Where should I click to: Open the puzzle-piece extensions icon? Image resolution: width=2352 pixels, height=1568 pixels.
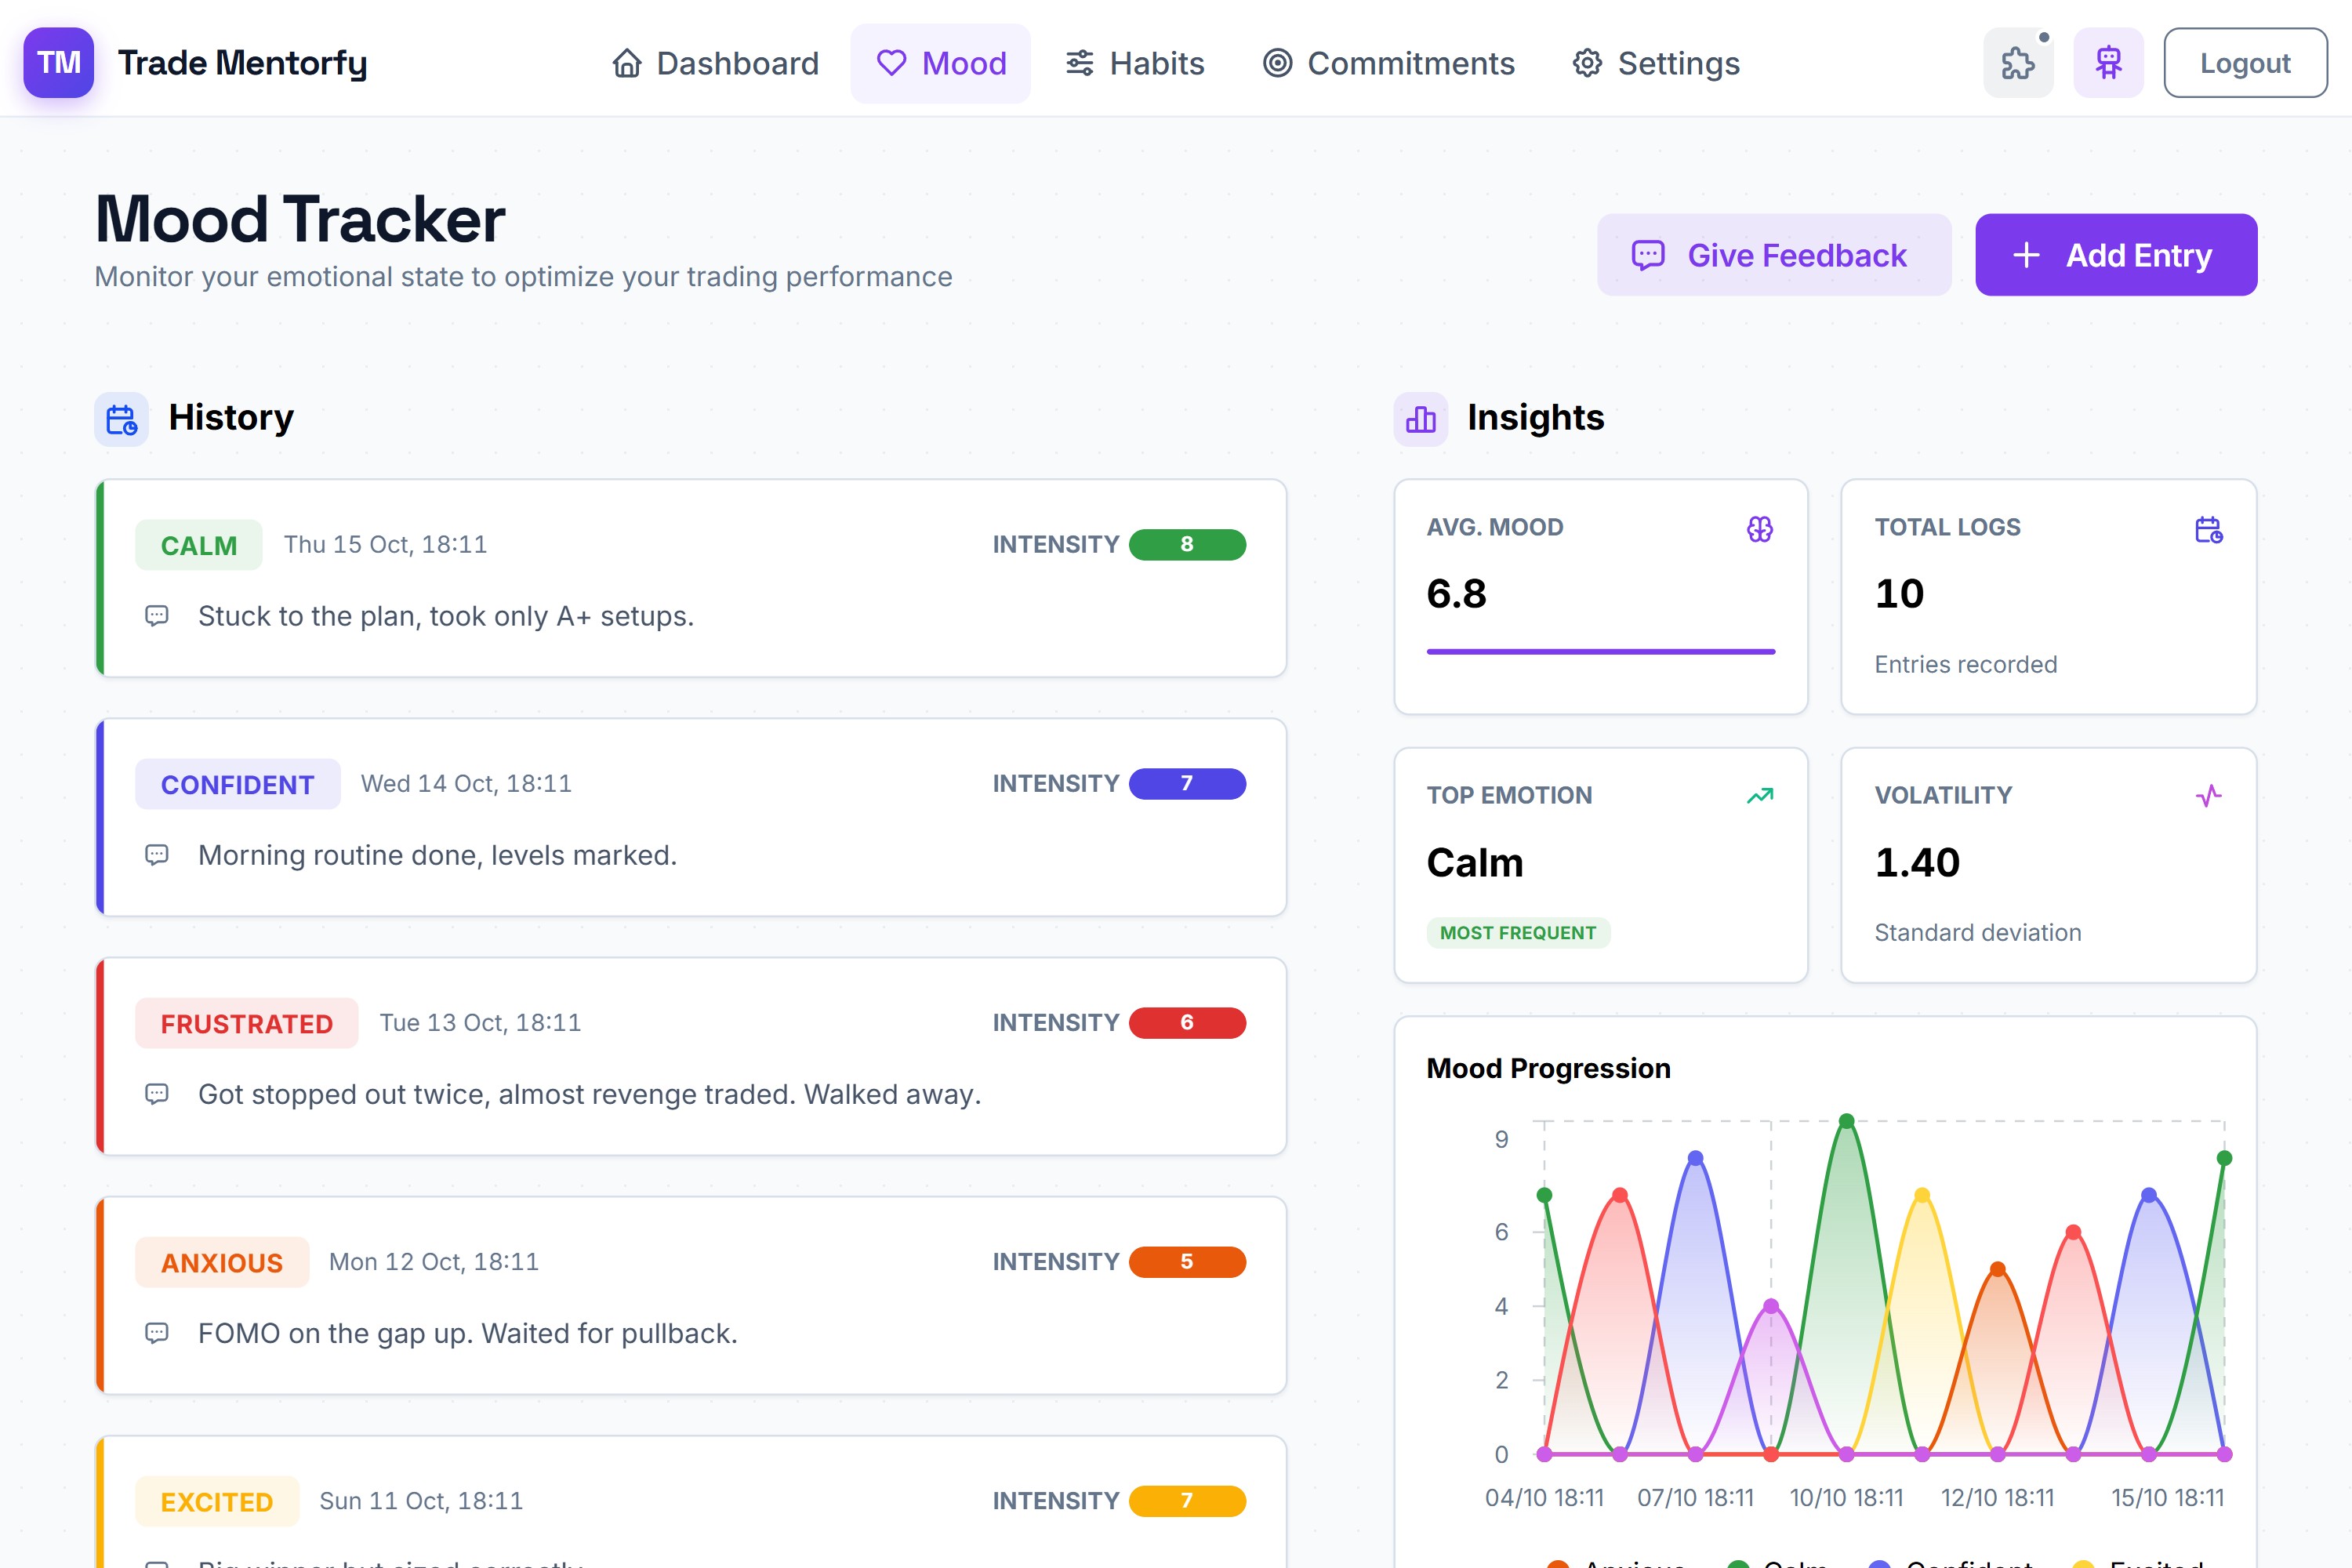click(2018, 63)
